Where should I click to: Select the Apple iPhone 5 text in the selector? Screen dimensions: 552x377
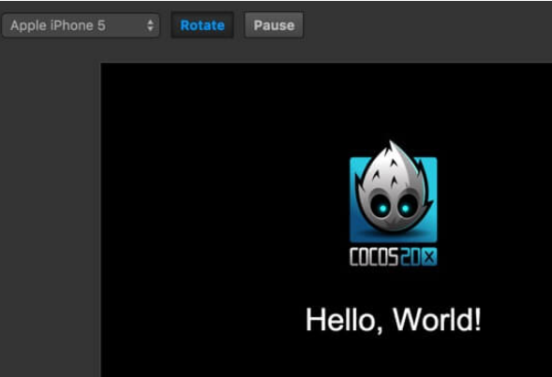click(58, 25)
